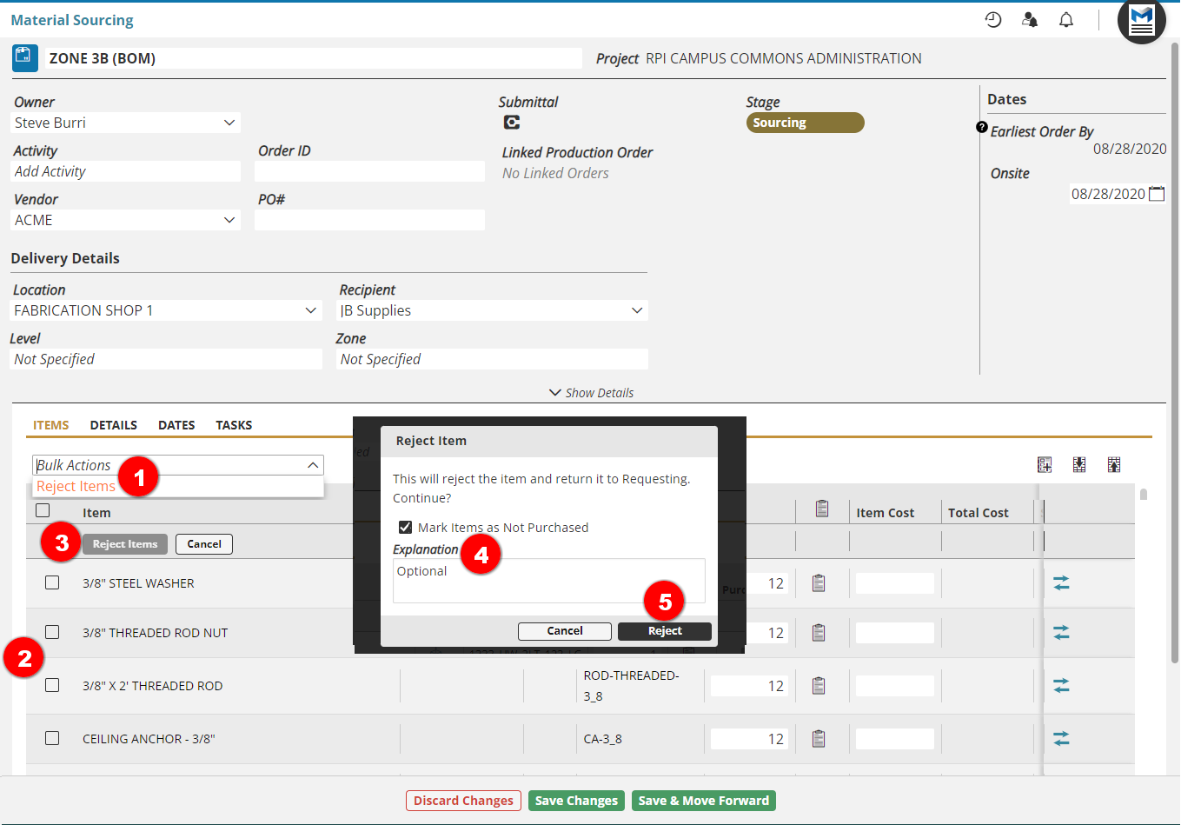Screen dimensions: 1181x825
Task: Click swap arrows for 3/8" STEEL WASHER
Action: point(1061,583)
